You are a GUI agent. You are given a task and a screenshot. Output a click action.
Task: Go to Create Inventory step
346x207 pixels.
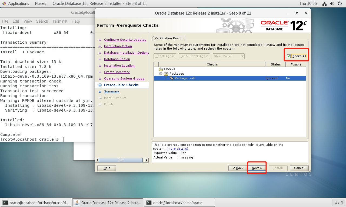point(117,72)
